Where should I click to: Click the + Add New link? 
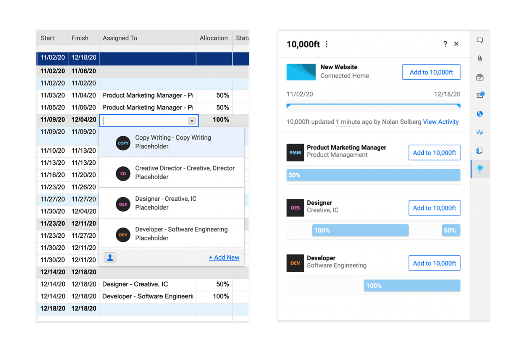pyautogui.click(x=224, y=257)
